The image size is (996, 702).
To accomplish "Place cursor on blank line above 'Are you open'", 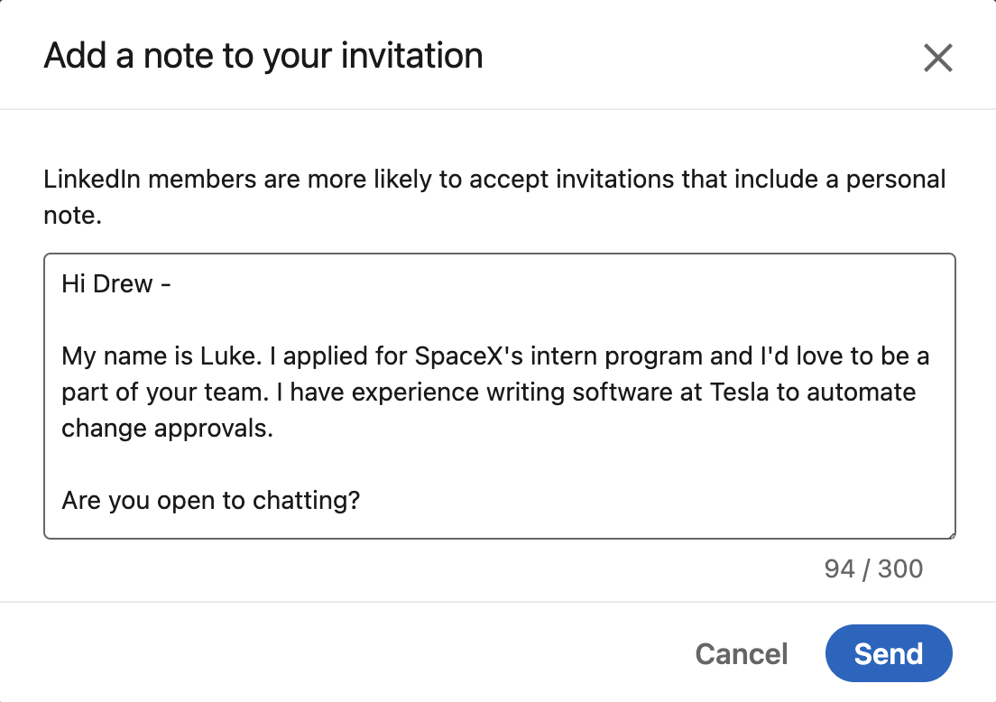I will 499,465.
